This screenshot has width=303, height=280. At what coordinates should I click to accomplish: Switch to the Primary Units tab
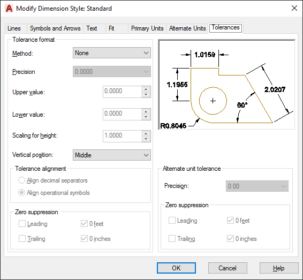(147, 28)
